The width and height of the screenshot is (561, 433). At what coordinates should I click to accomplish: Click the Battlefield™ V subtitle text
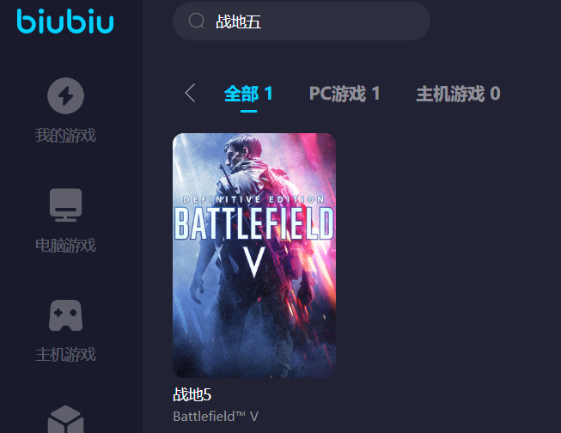pos(216,416)
